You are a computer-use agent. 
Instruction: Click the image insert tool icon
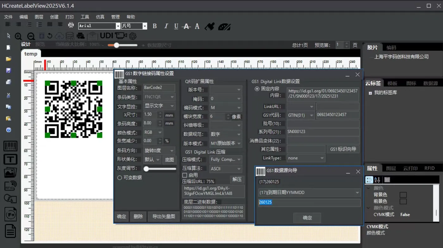pyautogui.click(x=10, y=172)
